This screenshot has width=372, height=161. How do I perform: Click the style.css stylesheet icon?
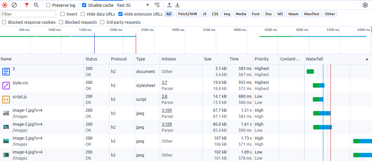coord(6,86)
